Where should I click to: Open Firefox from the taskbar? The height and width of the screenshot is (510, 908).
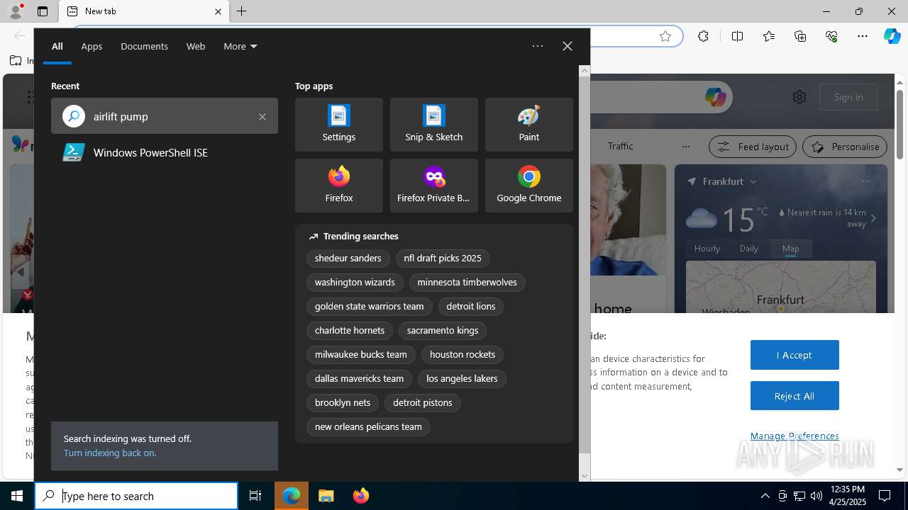[361, 496]
